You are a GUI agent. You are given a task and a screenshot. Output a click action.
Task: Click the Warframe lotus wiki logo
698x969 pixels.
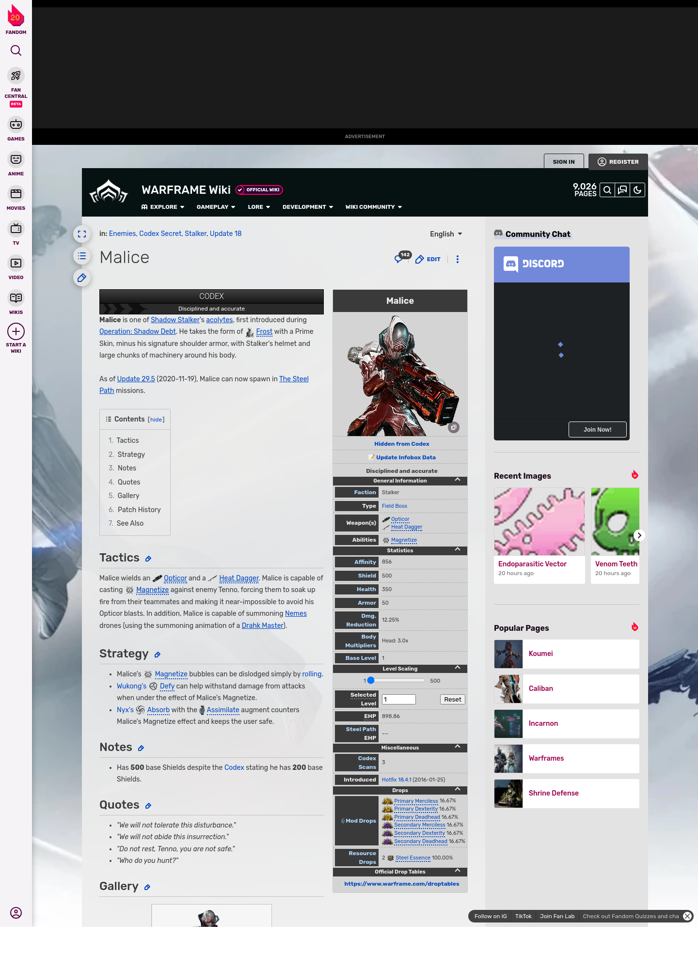pyautogui.click(x=109, y=191)
